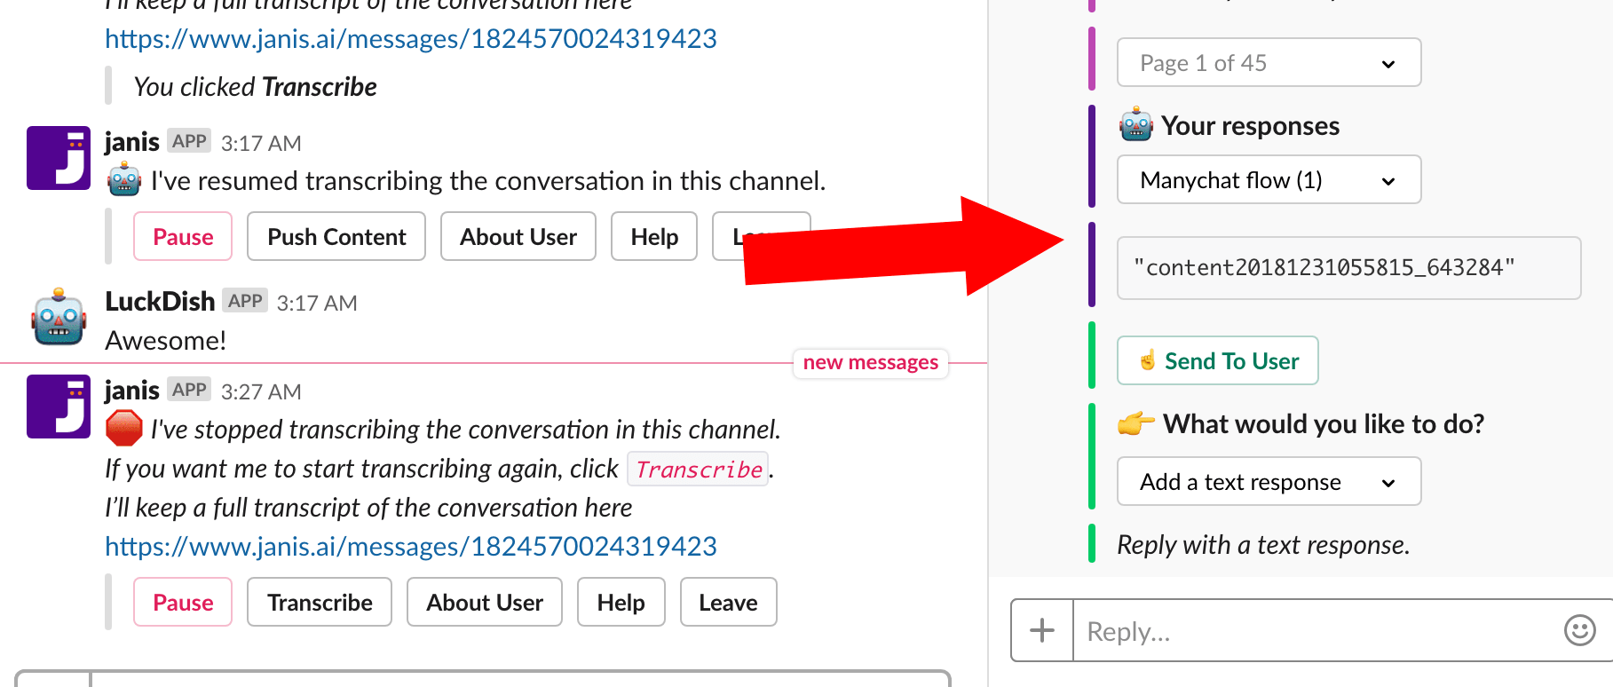Click Help under resumed transcribing message
This screenshot has height=687, width=1613.
click(x=654, y=236)
